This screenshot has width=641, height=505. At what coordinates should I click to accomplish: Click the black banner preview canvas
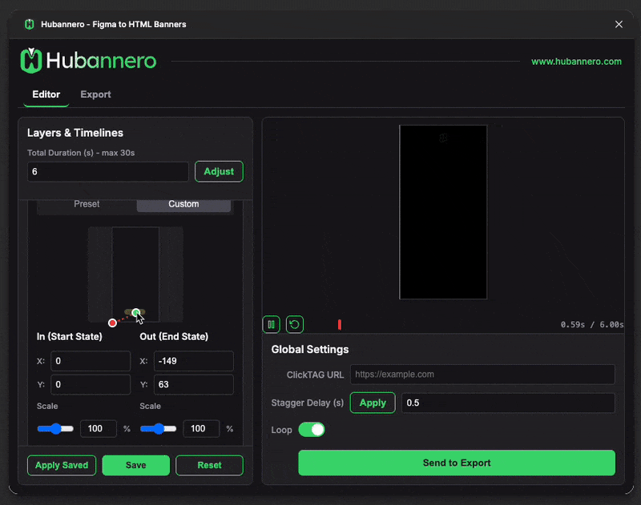tap(443, 212)
